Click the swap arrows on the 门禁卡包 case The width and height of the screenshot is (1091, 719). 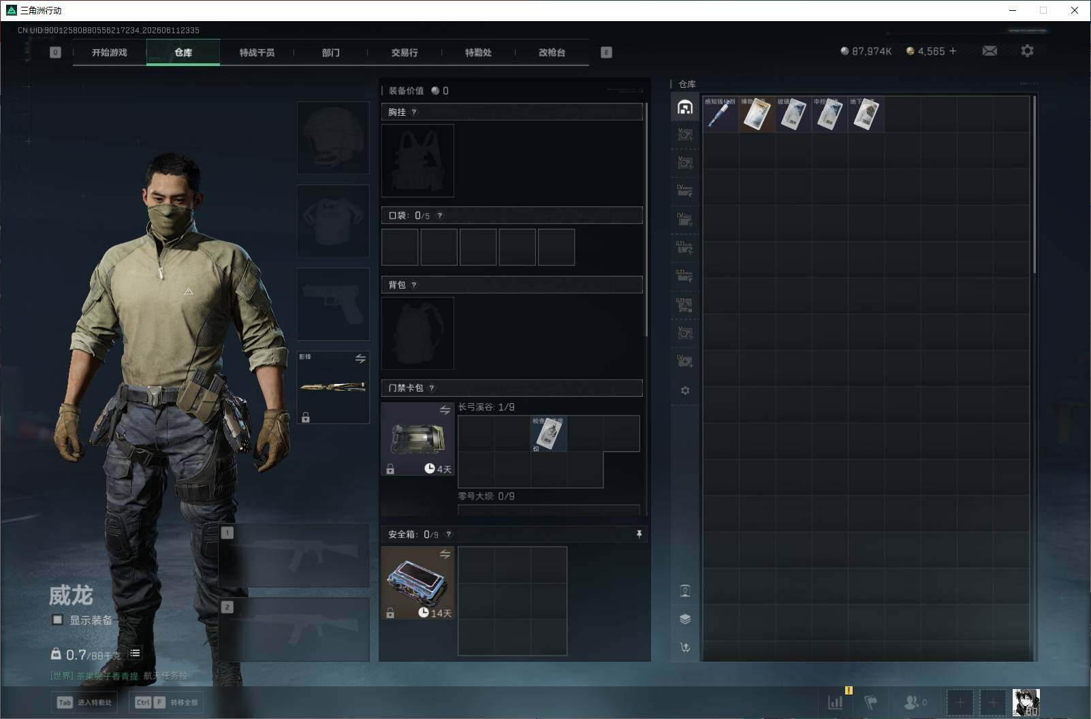445,410
